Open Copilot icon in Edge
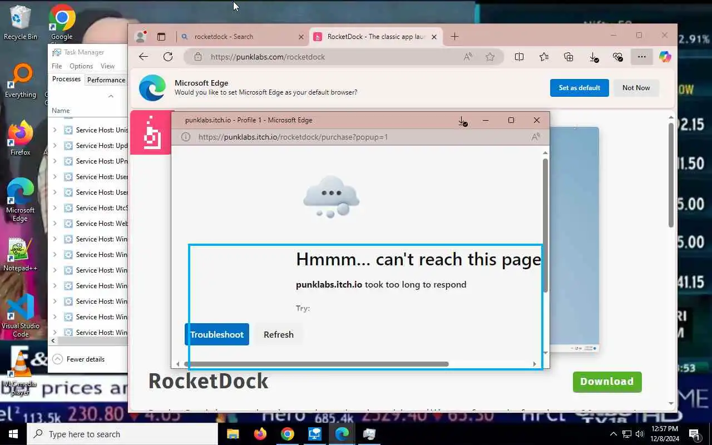Screen dimensions: 712x445 click(x=665, y=57)
